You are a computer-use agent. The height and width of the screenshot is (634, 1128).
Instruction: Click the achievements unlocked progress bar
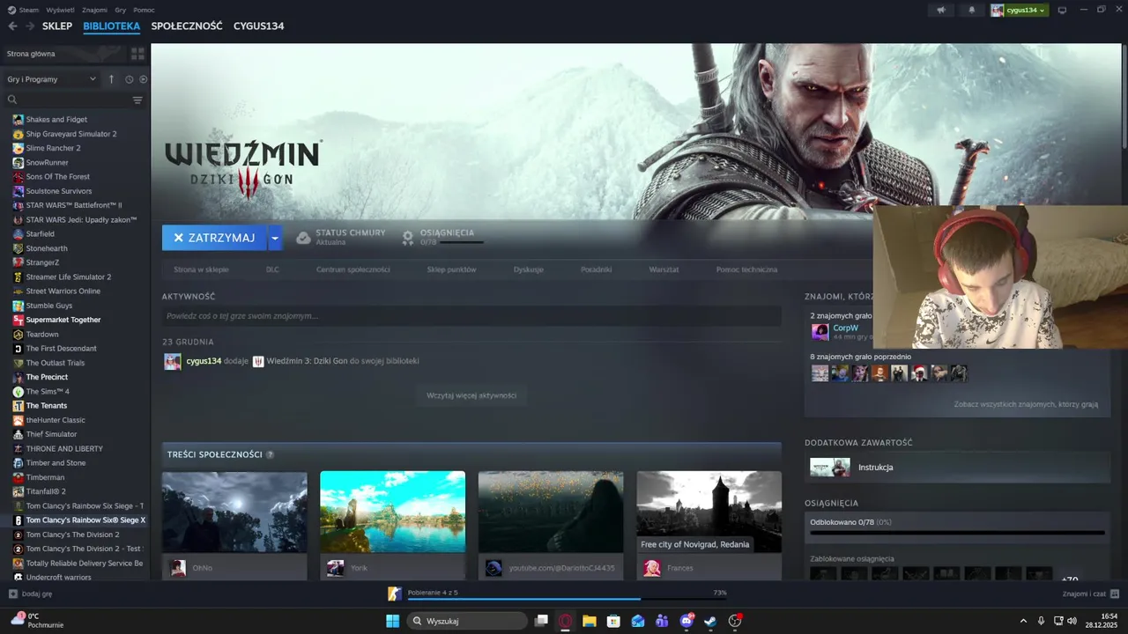point(957,533)
